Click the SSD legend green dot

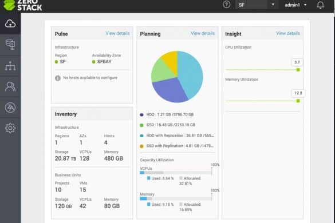click(141, 125)
